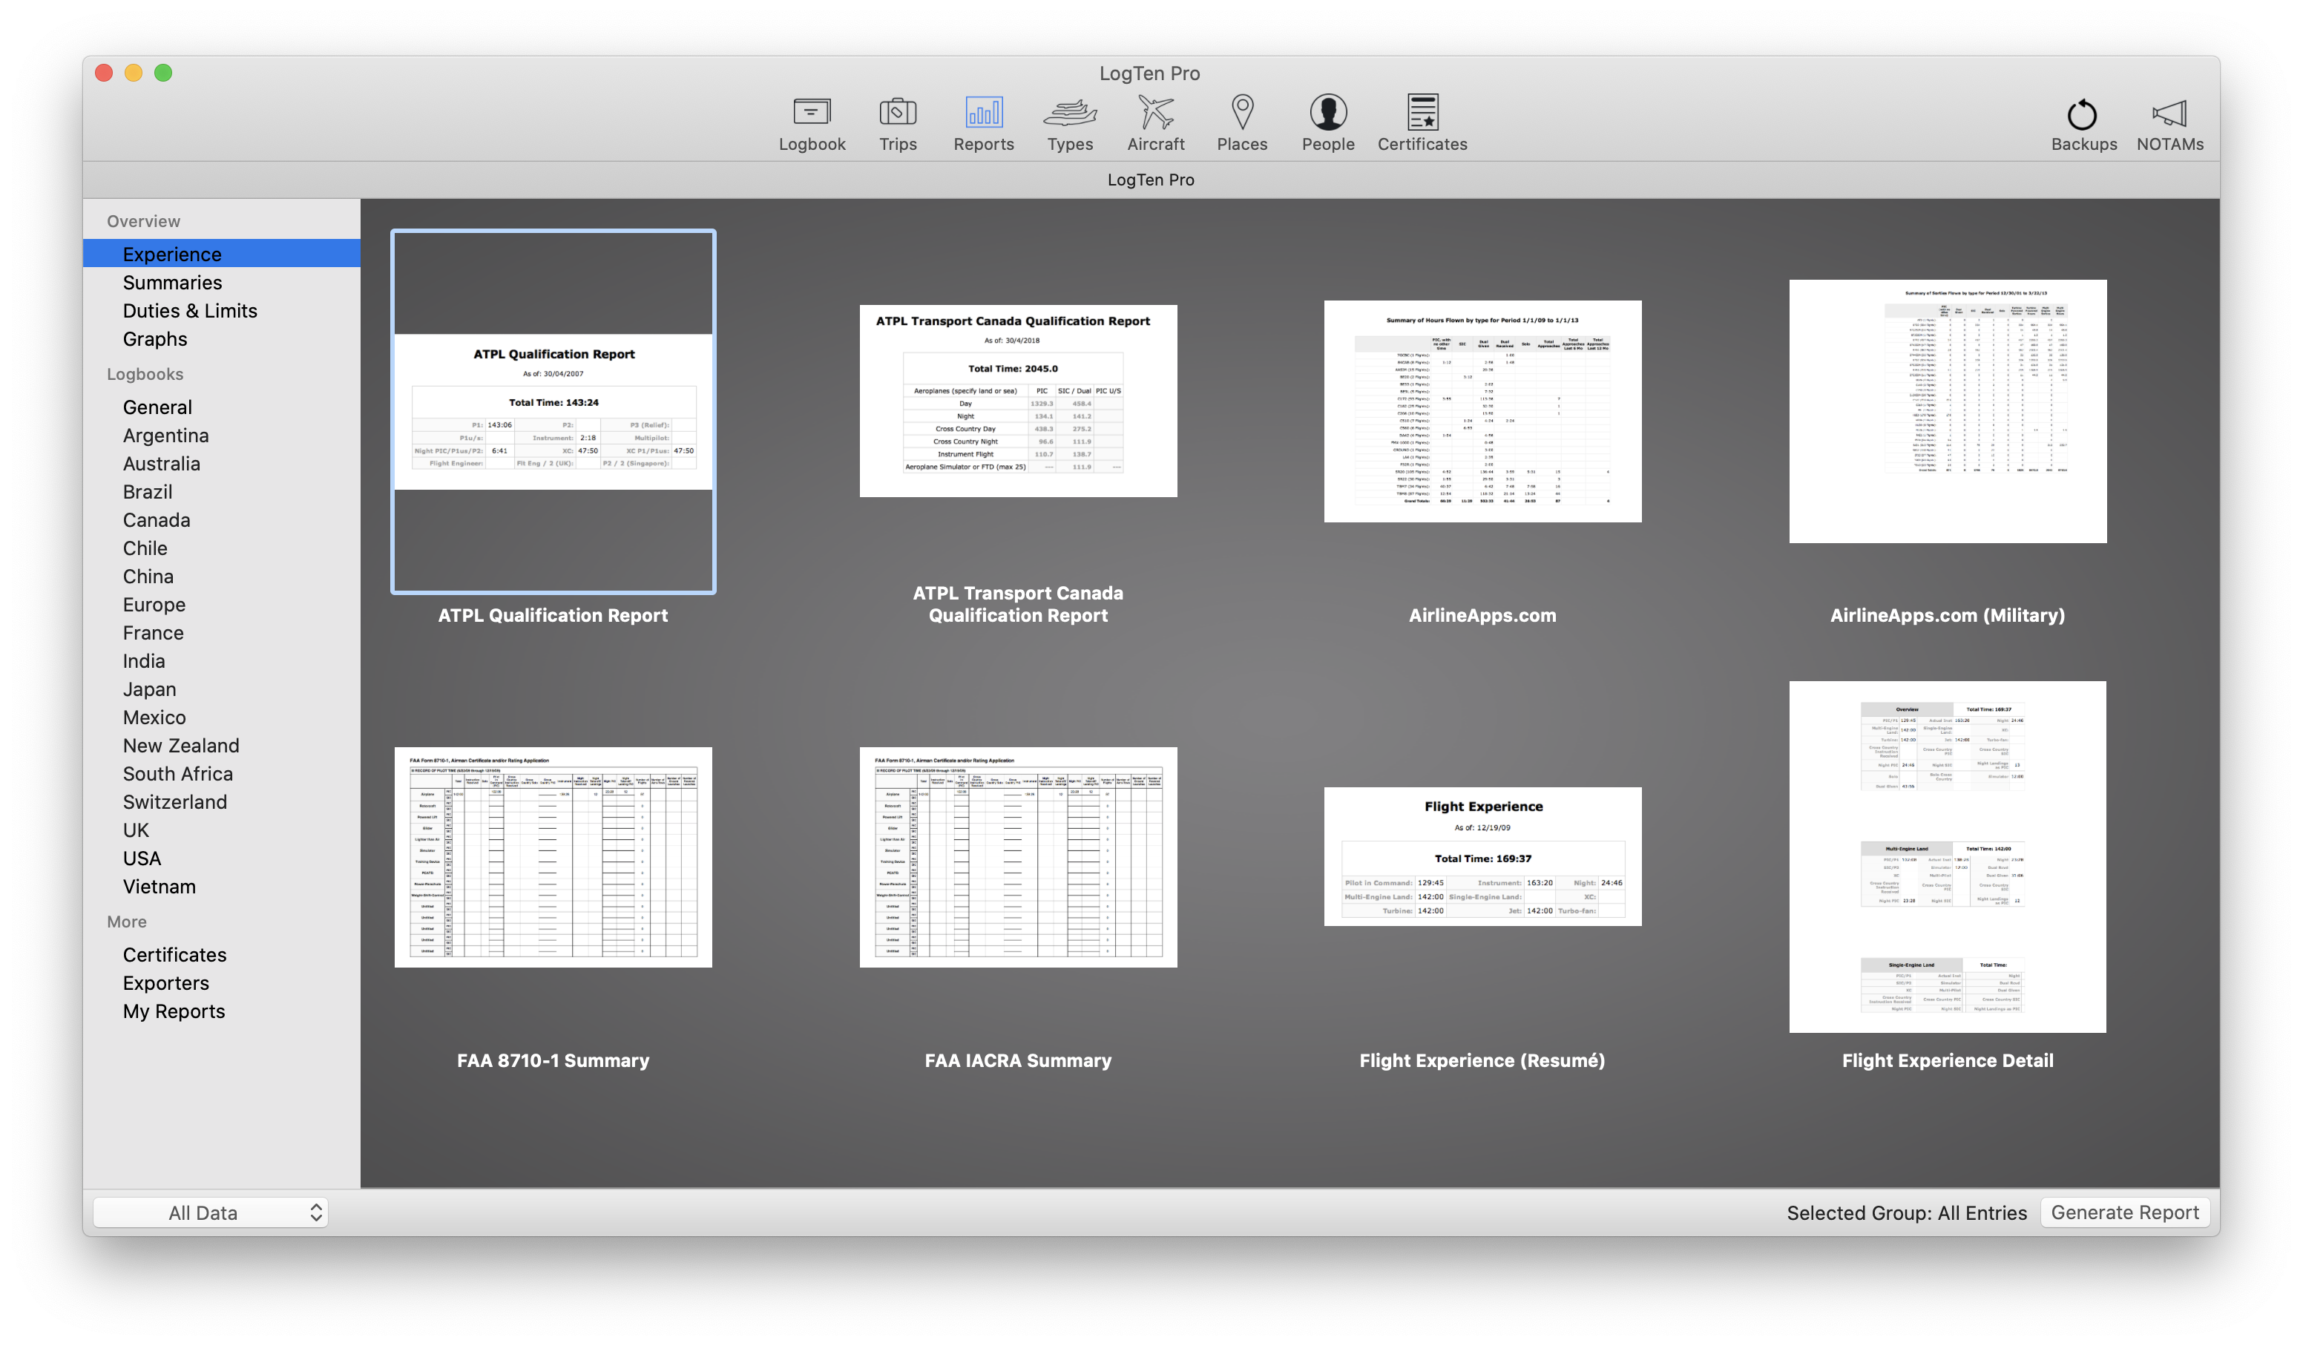The image size is (2303, 1346).
Task: Click the FAA IACRA Summary caption
Action: point(1018,1060)
